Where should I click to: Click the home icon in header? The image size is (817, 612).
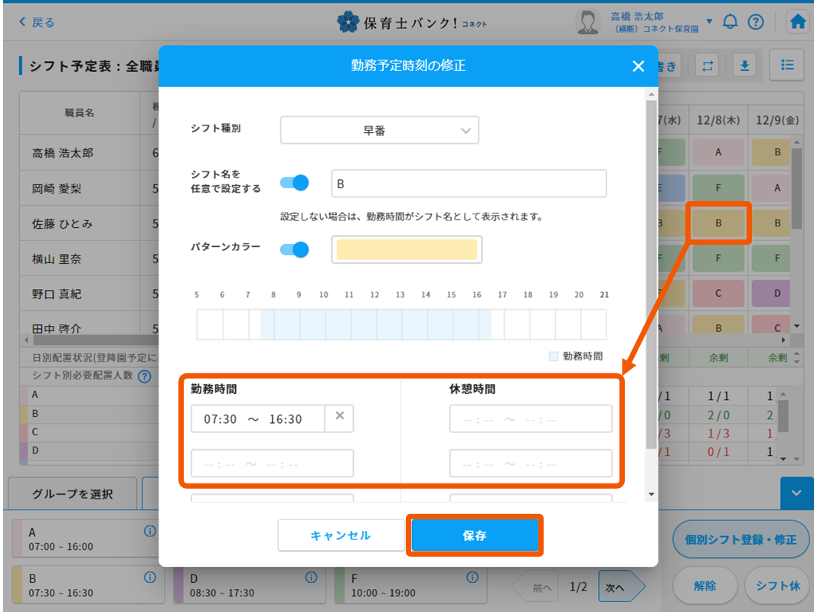(798, 22)
